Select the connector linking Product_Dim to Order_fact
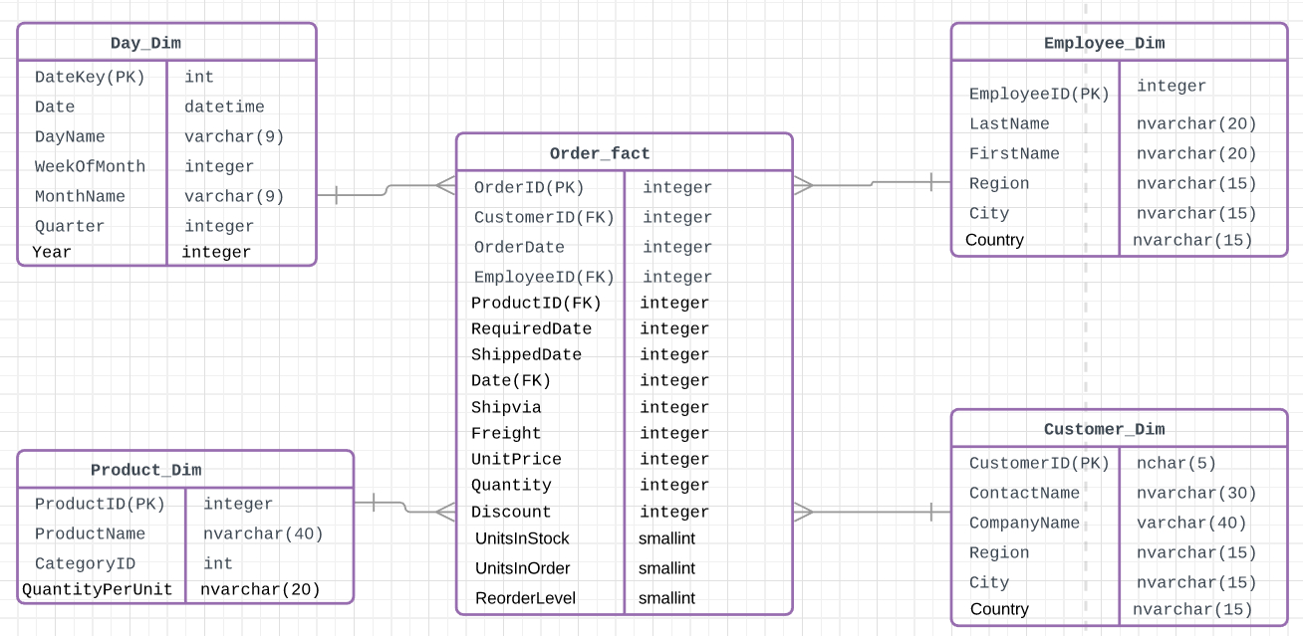 tap(403, 506)
